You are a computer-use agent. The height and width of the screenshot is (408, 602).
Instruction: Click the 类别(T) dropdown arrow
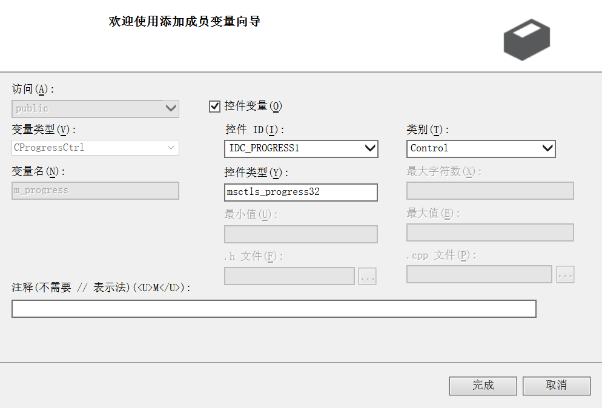547,148
